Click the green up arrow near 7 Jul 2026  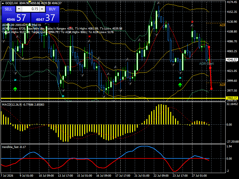(15, 89)
